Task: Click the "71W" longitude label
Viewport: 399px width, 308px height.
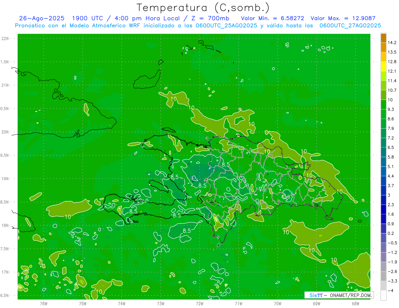Action: coord(238,303)
